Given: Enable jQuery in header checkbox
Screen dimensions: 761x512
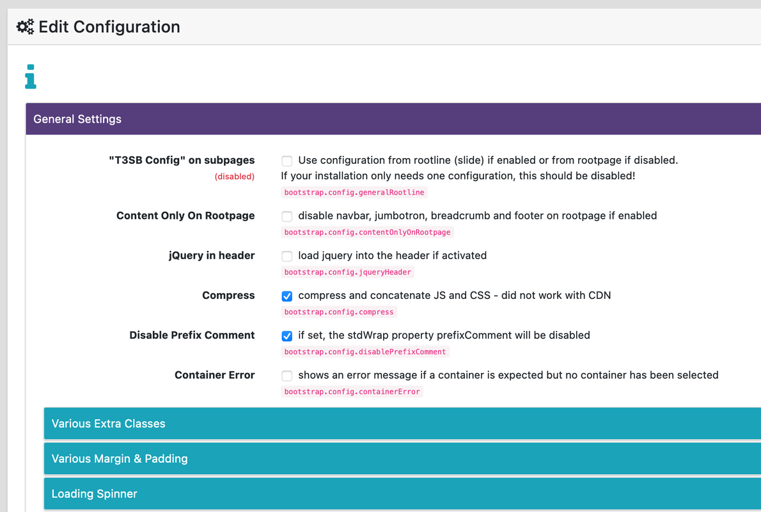Looking at the screenshot, I should click(x=287, y=256).
